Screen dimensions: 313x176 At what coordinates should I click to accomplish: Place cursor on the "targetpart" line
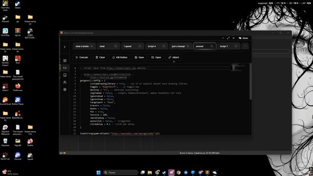click(x=103, y=102)
